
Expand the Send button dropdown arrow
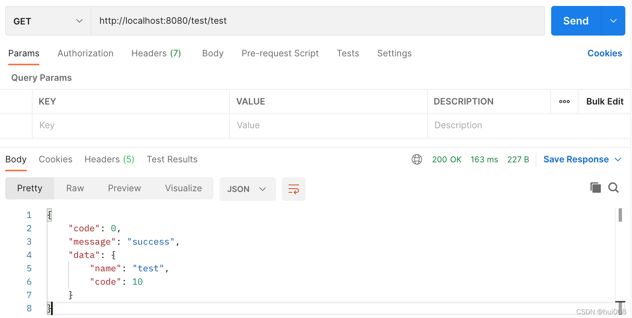(x=613, y=21)
